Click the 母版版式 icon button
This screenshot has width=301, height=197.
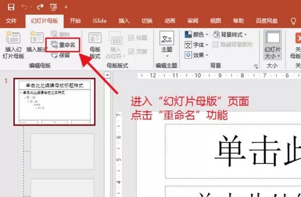coord(95,46)
